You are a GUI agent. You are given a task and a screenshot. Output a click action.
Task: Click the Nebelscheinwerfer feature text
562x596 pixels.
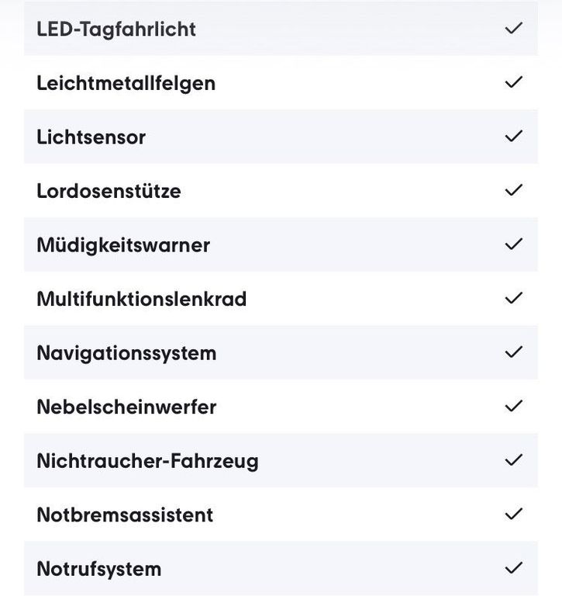click(x=127, y=407)
